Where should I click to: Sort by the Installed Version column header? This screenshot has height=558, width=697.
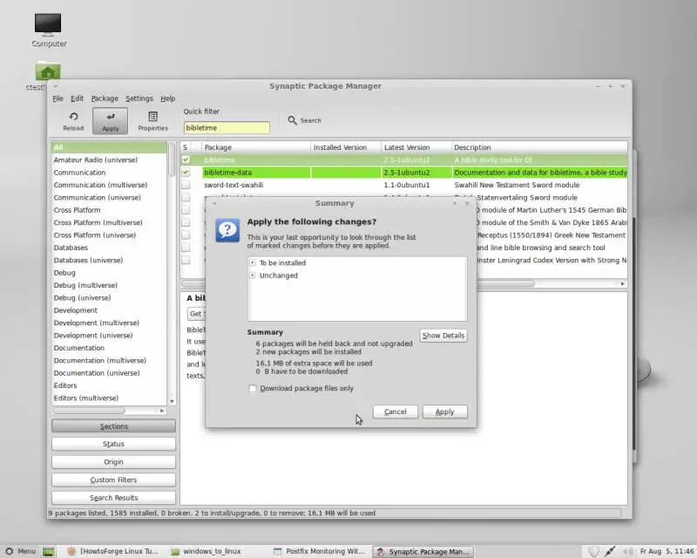coord(346,147)
